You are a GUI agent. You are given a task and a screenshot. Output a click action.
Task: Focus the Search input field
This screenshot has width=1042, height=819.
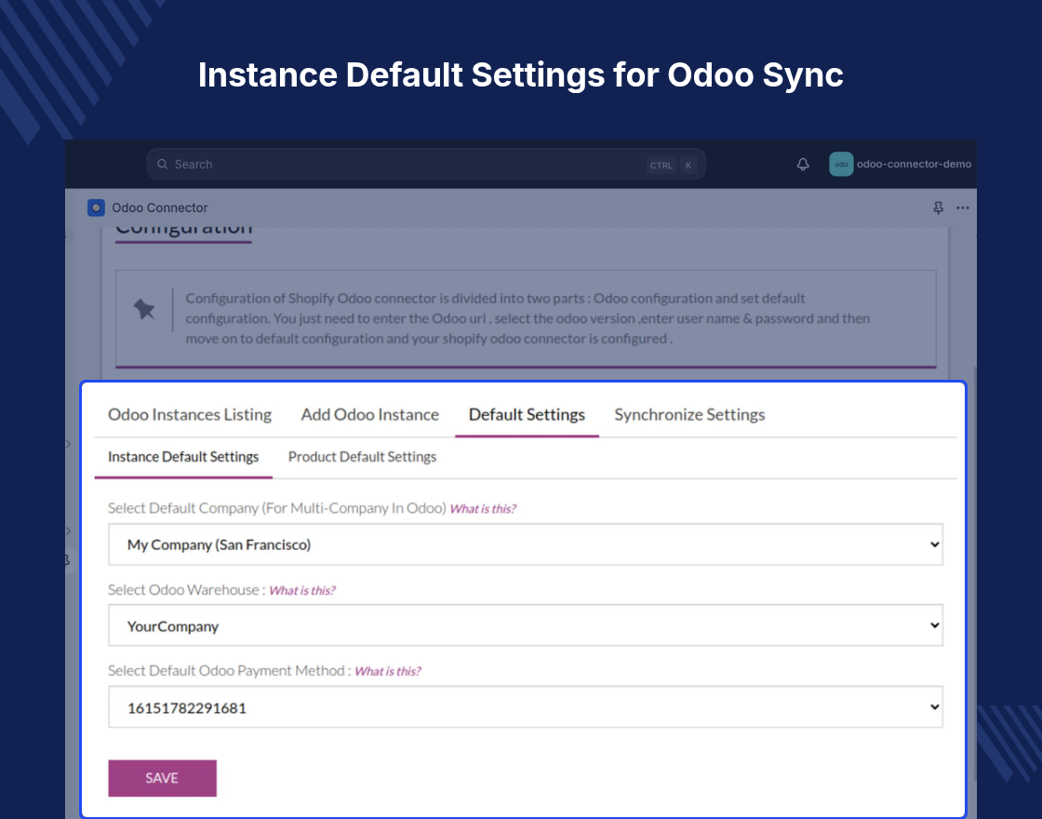426,164
